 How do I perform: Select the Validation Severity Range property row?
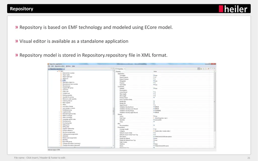(x=165, y=111)
